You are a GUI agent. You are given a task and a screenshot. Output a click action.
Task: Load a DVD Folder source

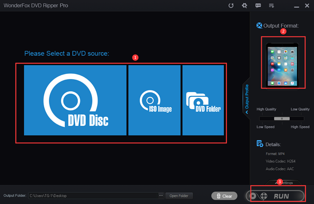pos(203,100)
